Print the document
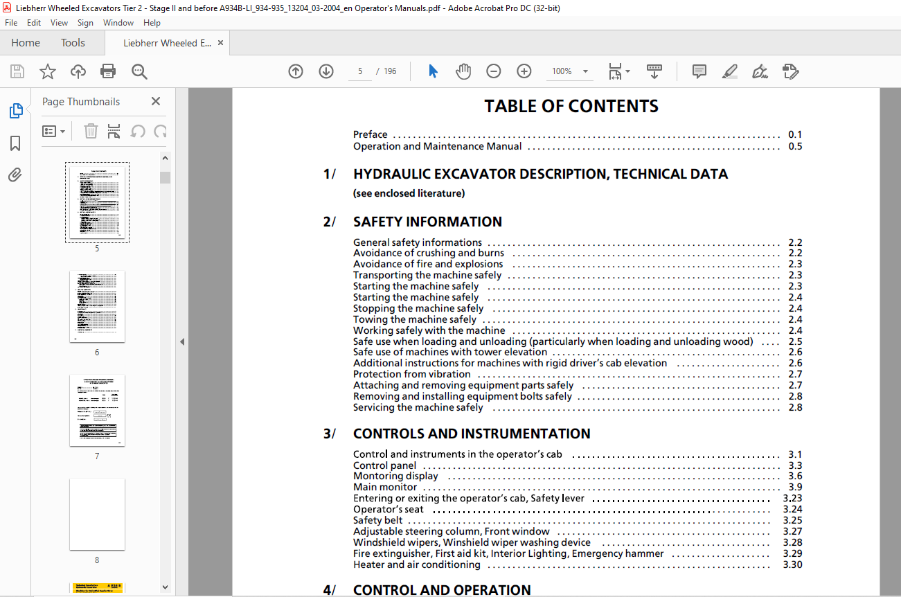The height and width of the screenshot is (597, 901). coord(108,71)
